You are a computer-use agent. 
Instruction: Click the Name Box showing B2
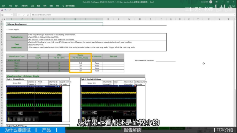(6, 15)
